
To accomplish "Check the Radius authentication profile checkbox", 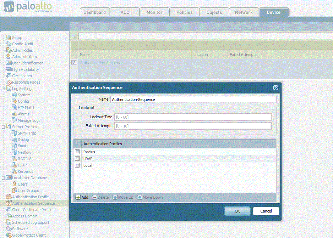I will (77, 152).
